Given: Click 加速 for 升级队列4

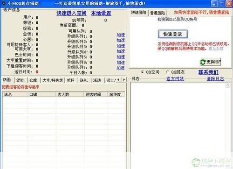Looking at the screenshot, I should pyautogui.click(x=121, y=51).
